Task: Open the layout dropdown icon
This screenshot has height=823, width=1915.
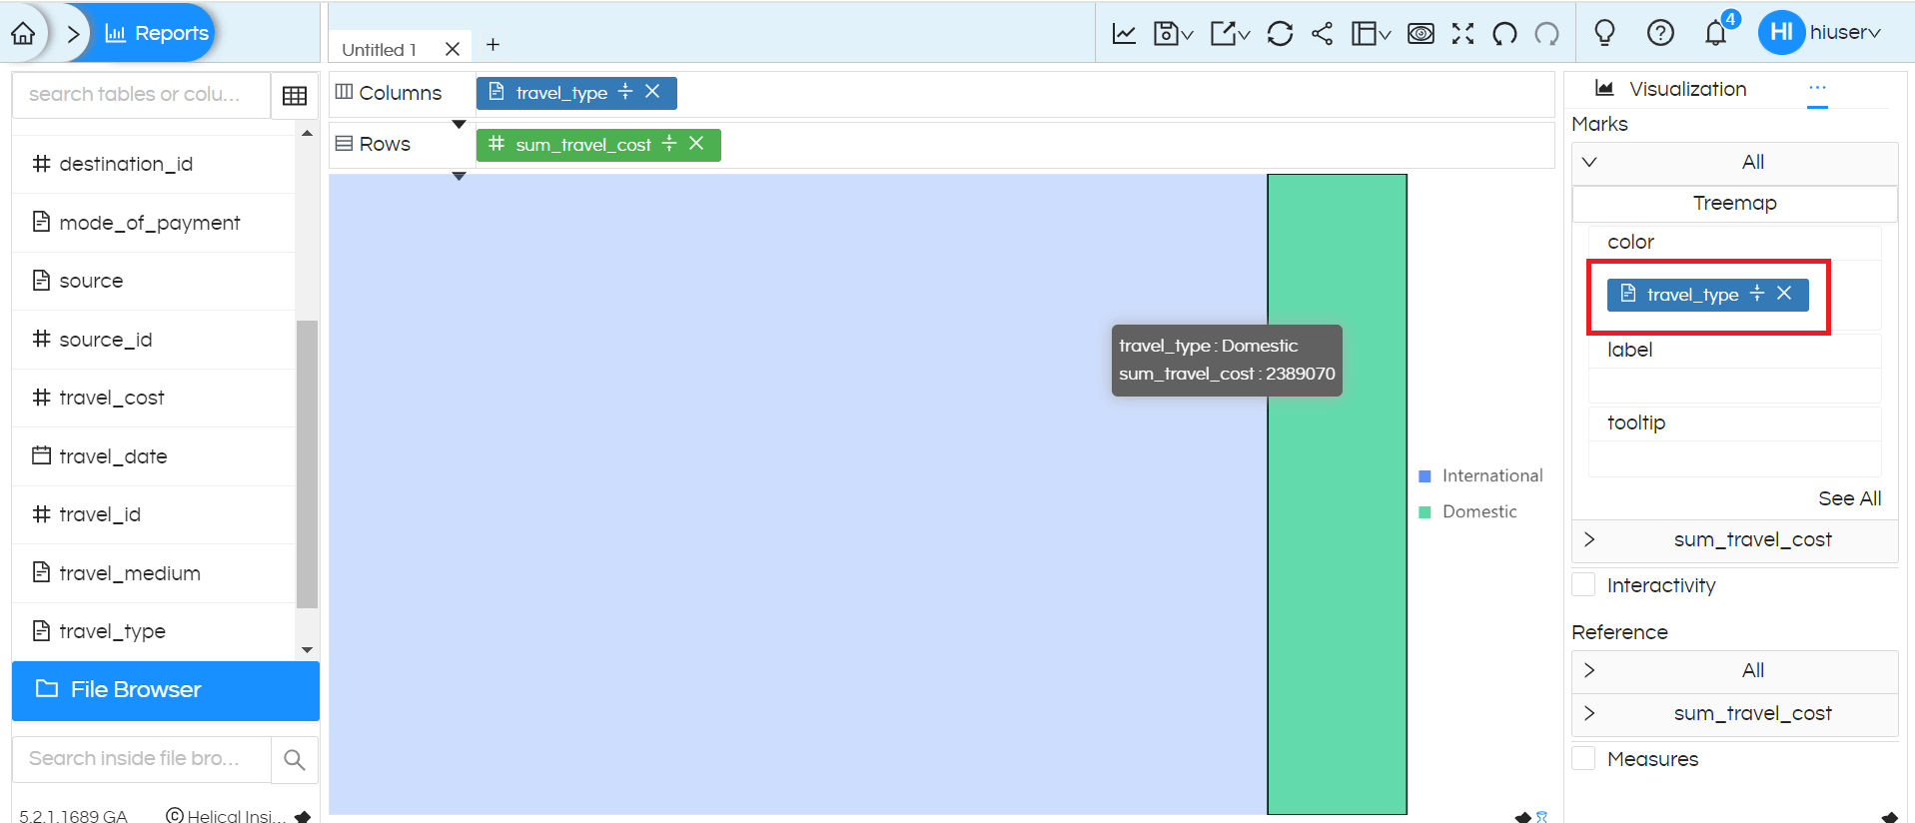Action: click(1371, 33)
